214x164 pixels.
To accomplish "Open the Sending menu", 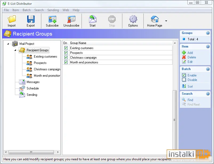I will pyautogui.click(x=53, y=10).
